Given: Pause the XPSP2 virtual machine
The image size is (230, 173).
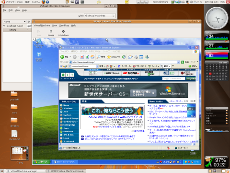Looking at the screenshot, I should [x=51, y=33].
